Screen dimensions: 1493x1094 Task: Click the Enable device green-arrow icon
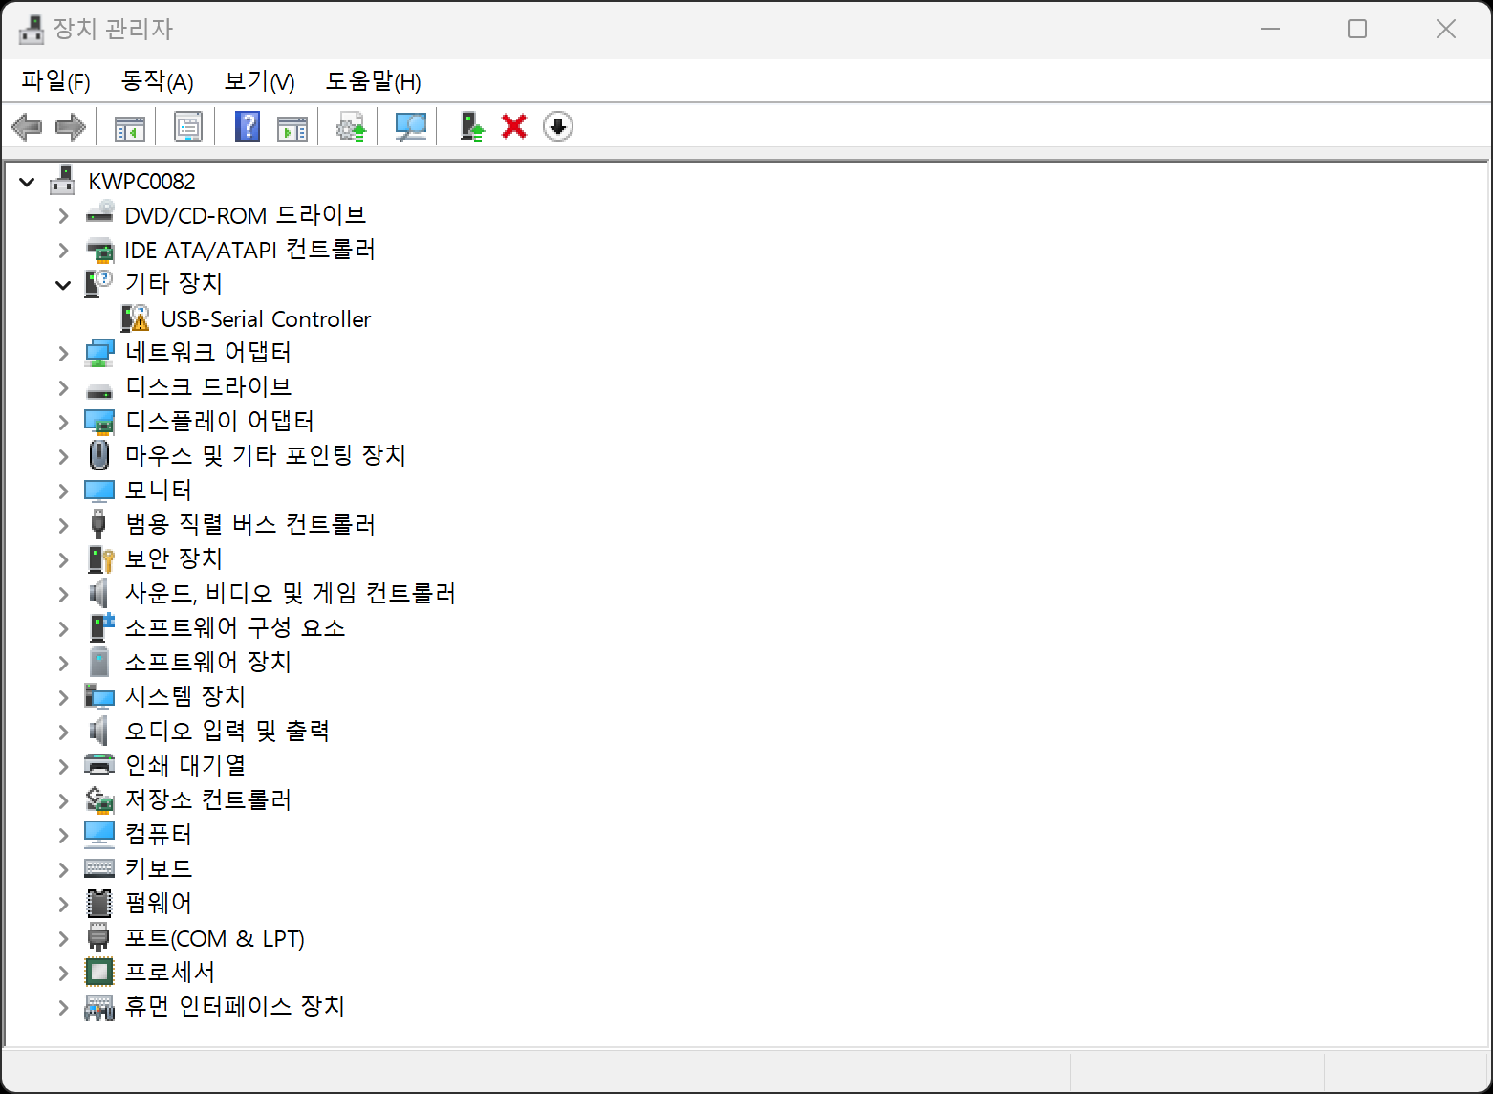click(x=471, y=126)
